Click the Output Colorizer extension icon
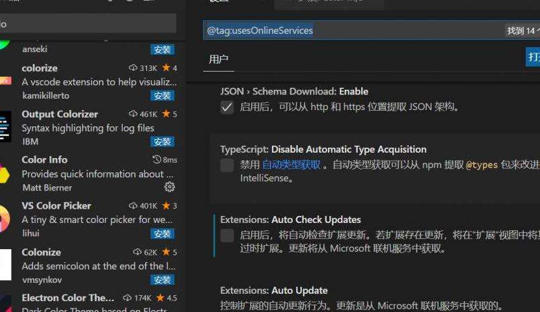Screen dimensions: 540x312 (5, 126)
